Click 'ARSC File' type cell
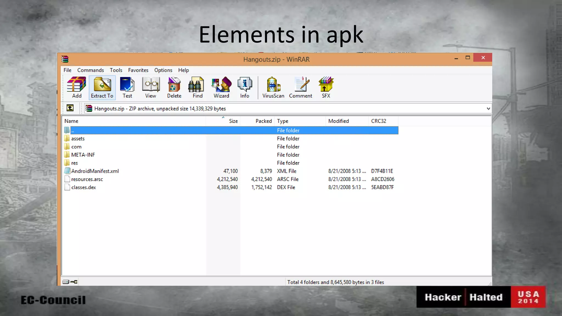This screenshot has width=562, height=316. pos(288,179)
